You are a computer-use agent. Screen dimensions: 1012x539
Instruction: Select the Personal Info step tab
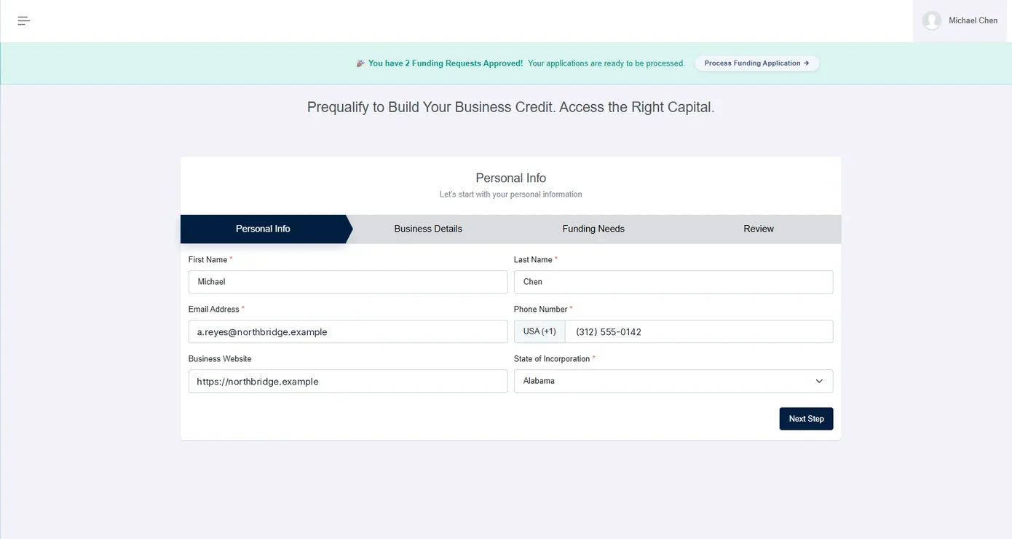(263, 229)
